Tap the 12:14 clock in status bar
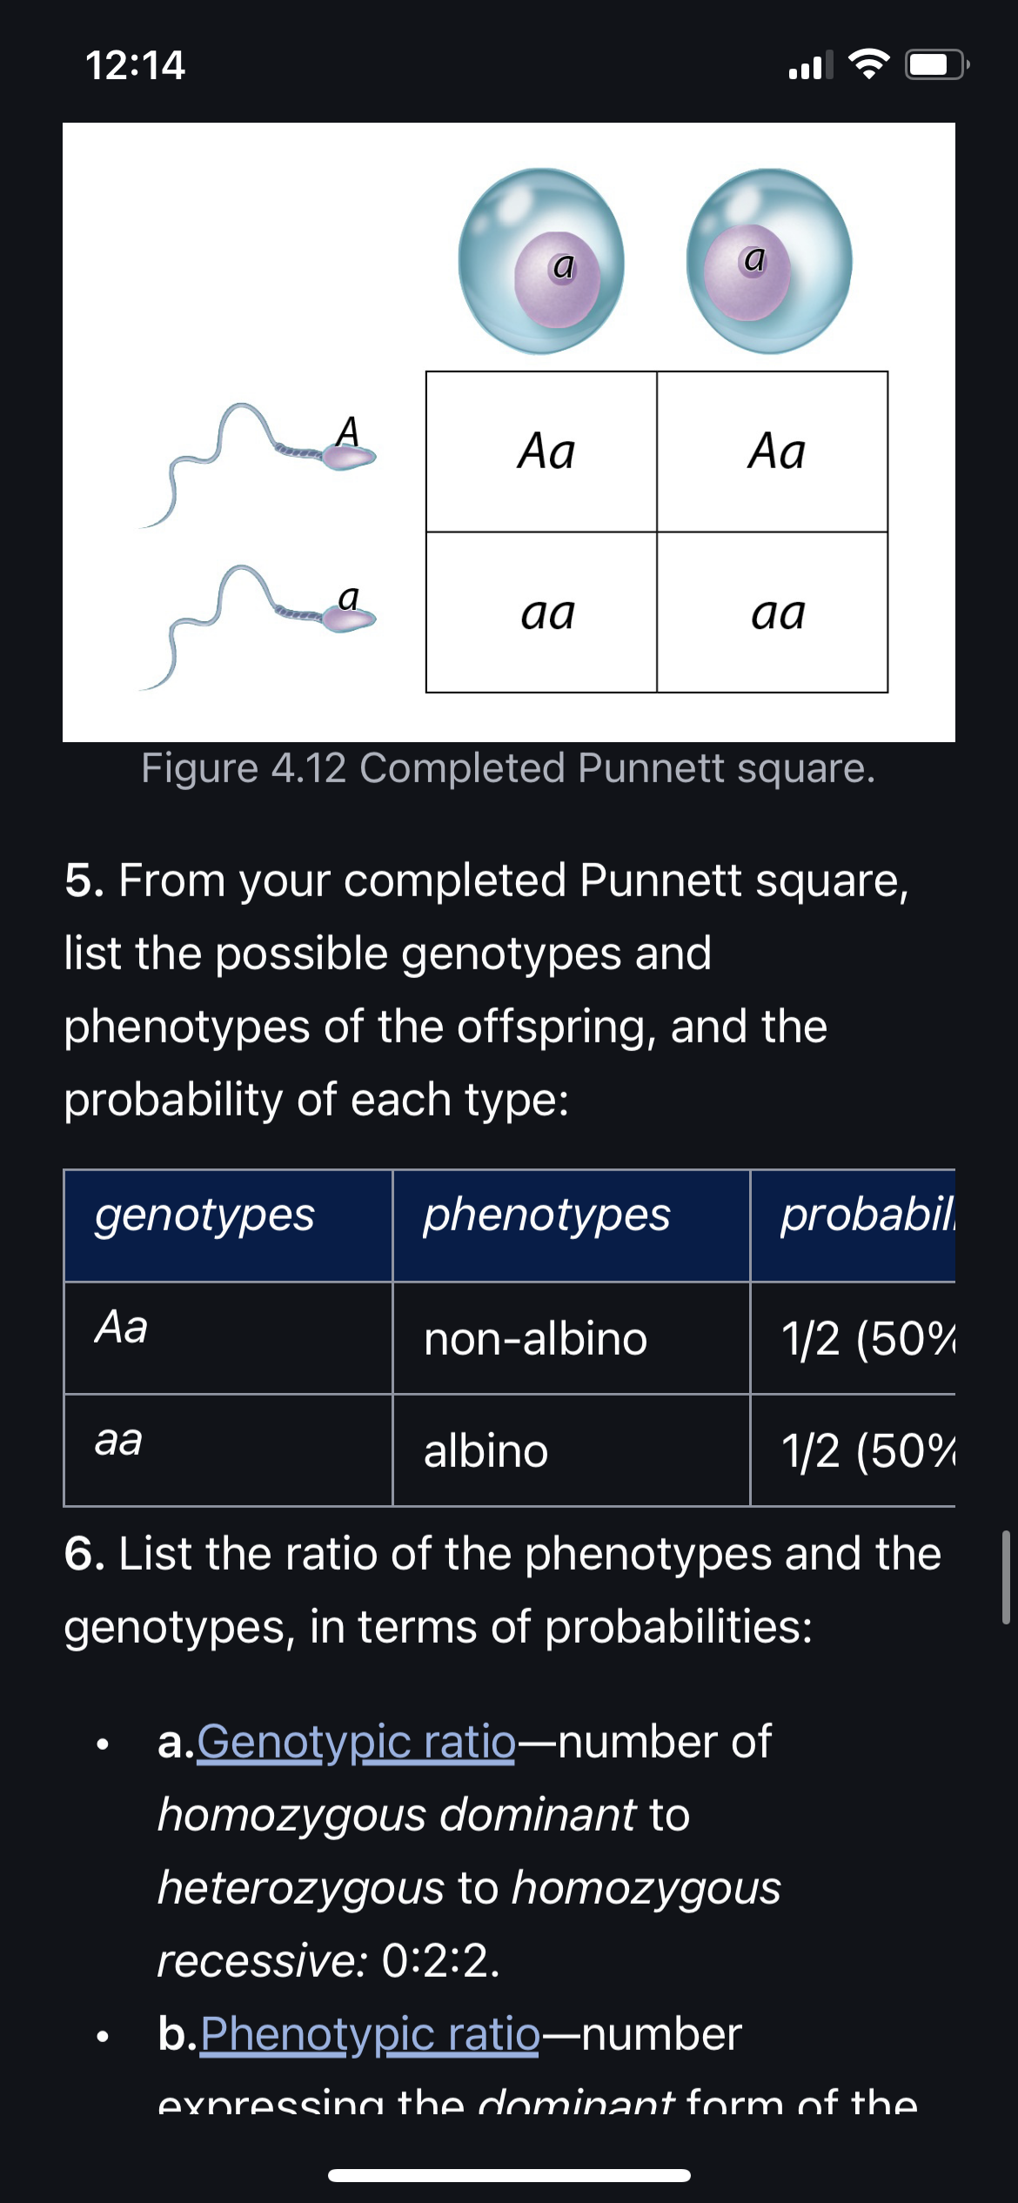 [x=136, y=65]
